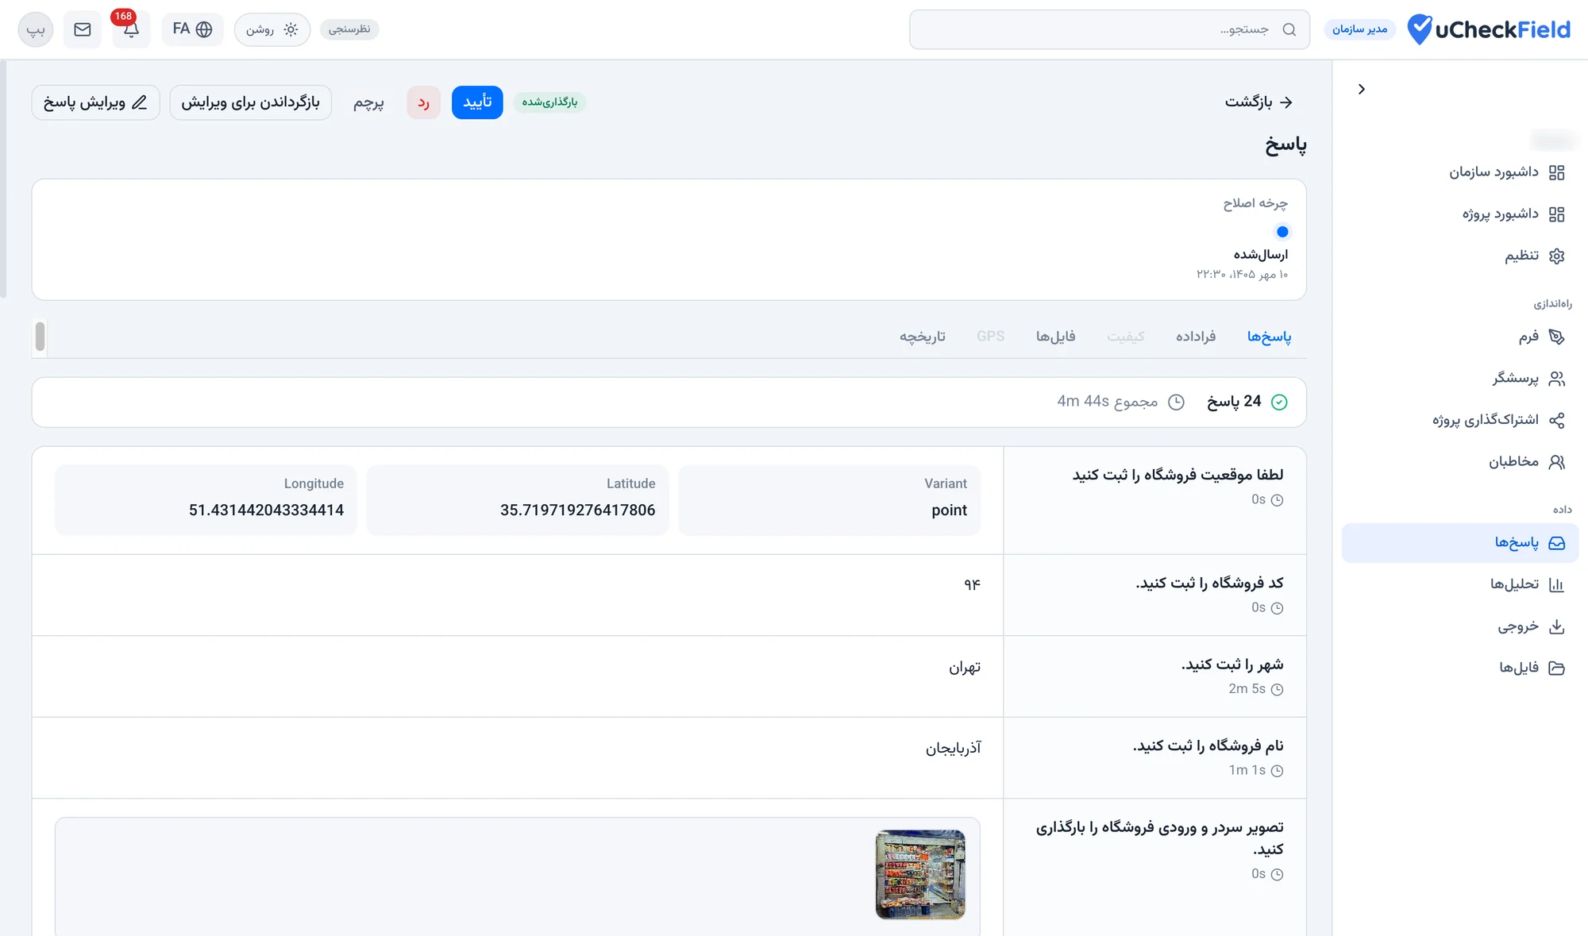Switch to the فایل‌ها tab
1588x936 pixels.
coord(1055,337)
